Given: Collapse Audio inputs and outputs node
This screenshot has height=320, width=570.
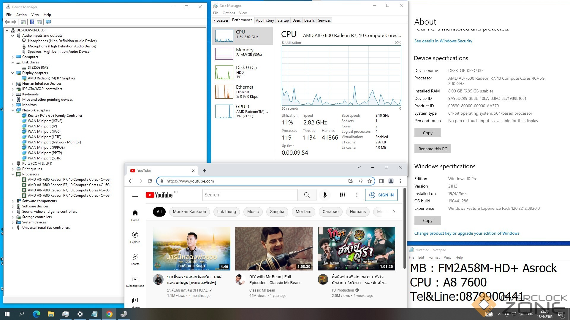Looking at the screenshot, I should point(13,36).
